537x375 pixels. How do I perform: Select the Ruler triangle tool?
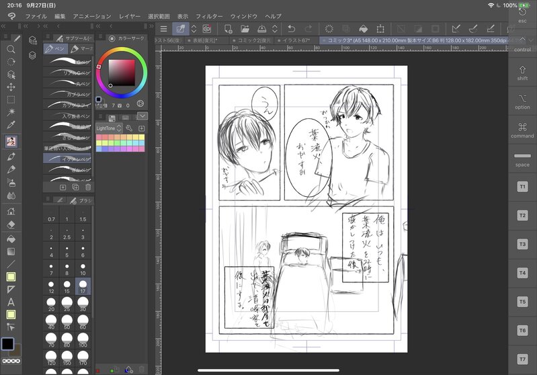click(11, 290)
